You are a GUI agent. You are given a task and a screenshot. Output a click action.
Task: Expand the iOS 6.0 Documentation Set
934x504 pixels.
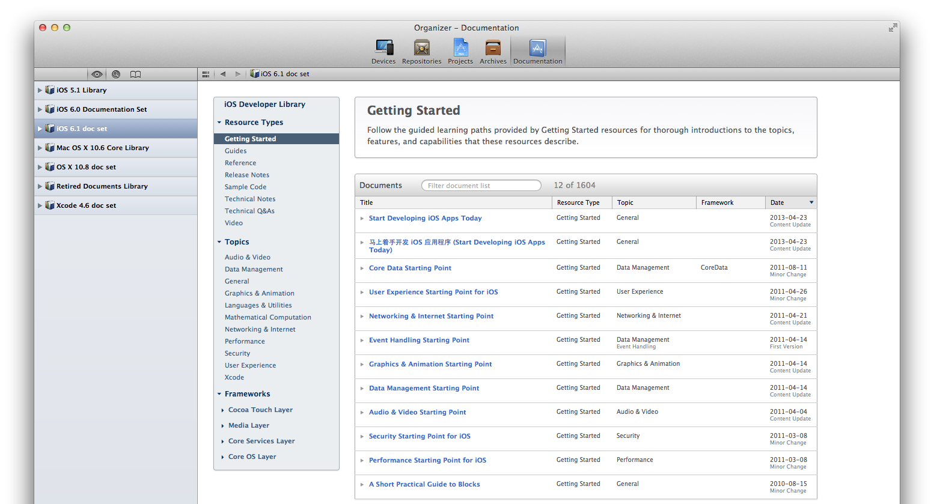pyautogui.click(x=40, y=109)
